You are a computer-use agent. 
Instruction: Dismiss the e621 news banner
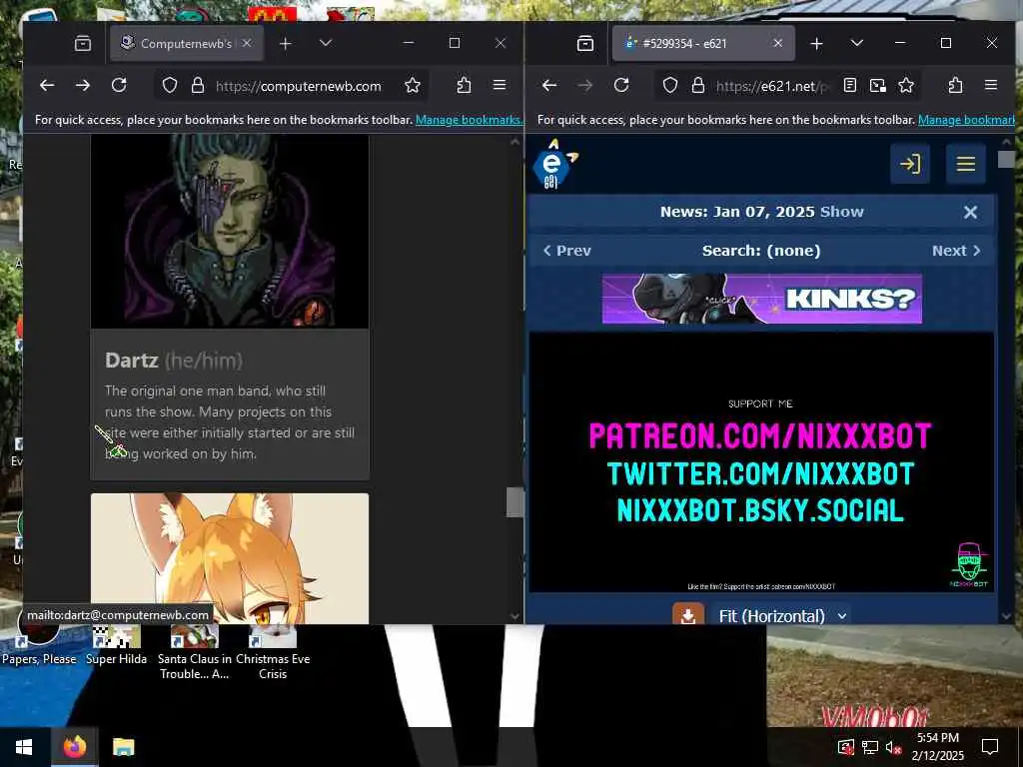pos(970,212)
